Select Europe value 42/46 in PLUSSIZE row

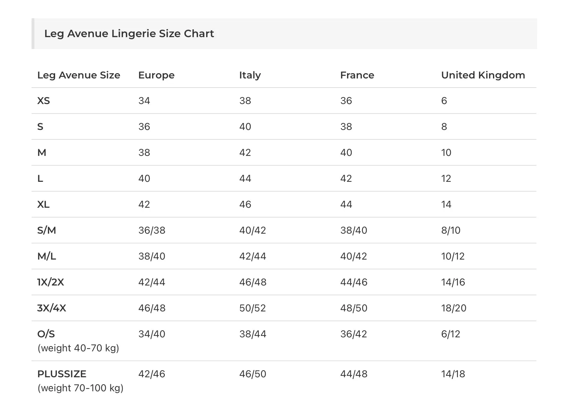(152, 374)
